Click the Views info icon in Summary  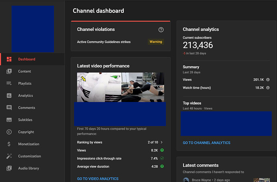pyautogui.click(x=268, y=79)
